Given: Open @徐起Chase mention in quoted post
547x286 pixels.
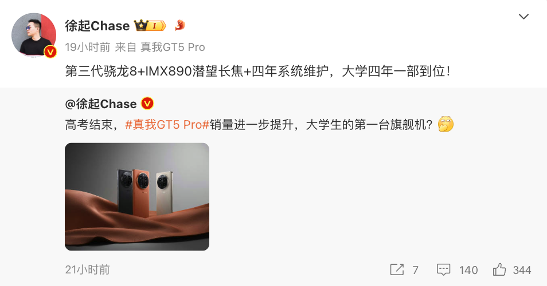Looking at the screenshot, I should 101,104.
